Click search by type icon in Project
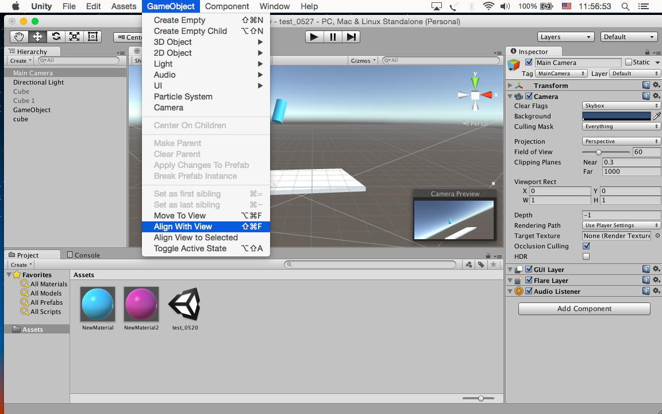The height and width of the screenshot is (414, 662). (x=469, y=264)
